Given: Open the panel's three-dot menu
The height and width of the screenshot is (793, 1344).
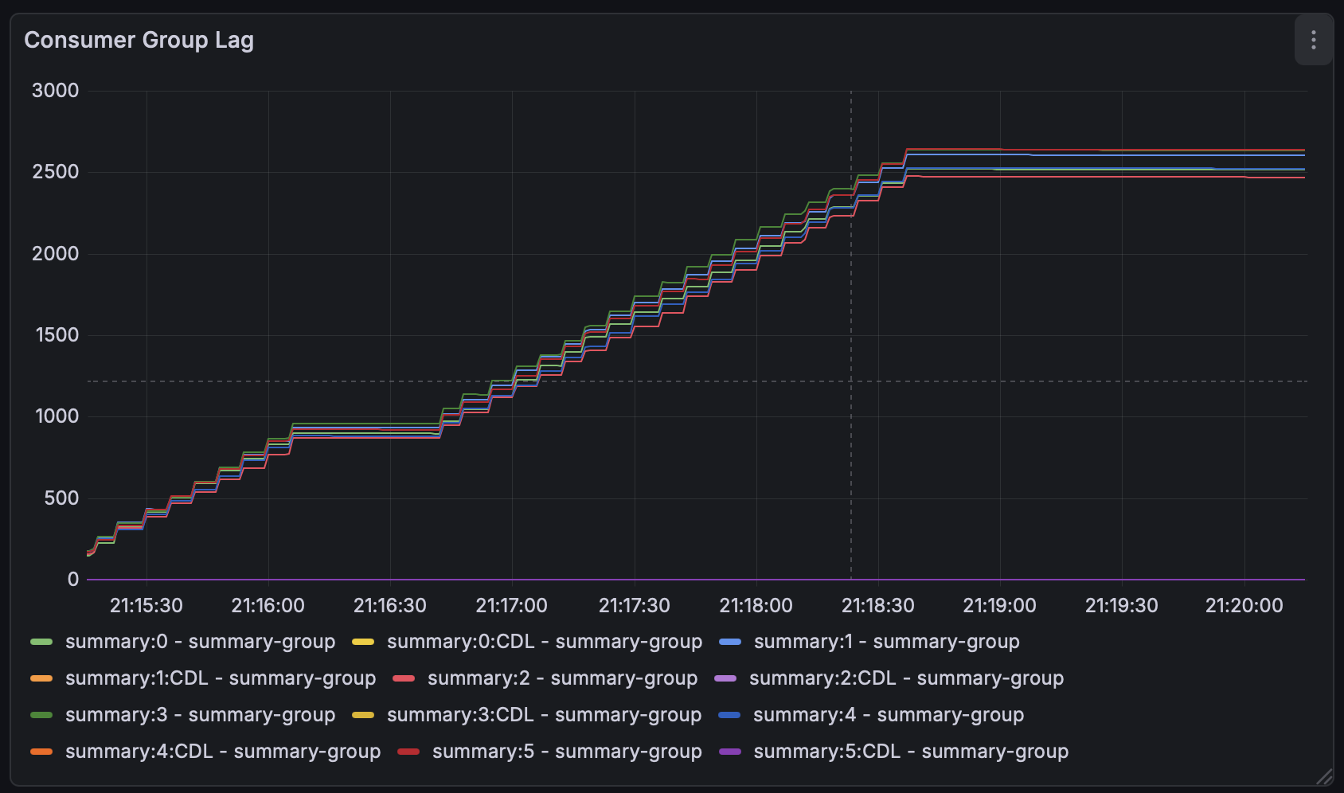Looking at the screenshot, I should [x=1313, y=40].
